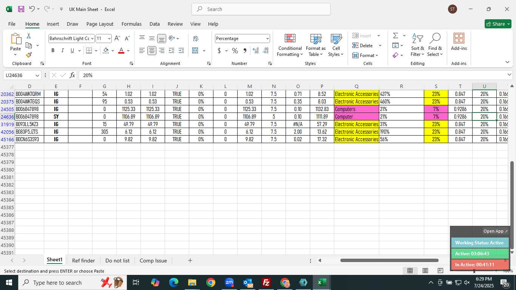Open the font color dropdown arrow
Image resolution: width=516 pixels, height=290 pixels.
128,51
